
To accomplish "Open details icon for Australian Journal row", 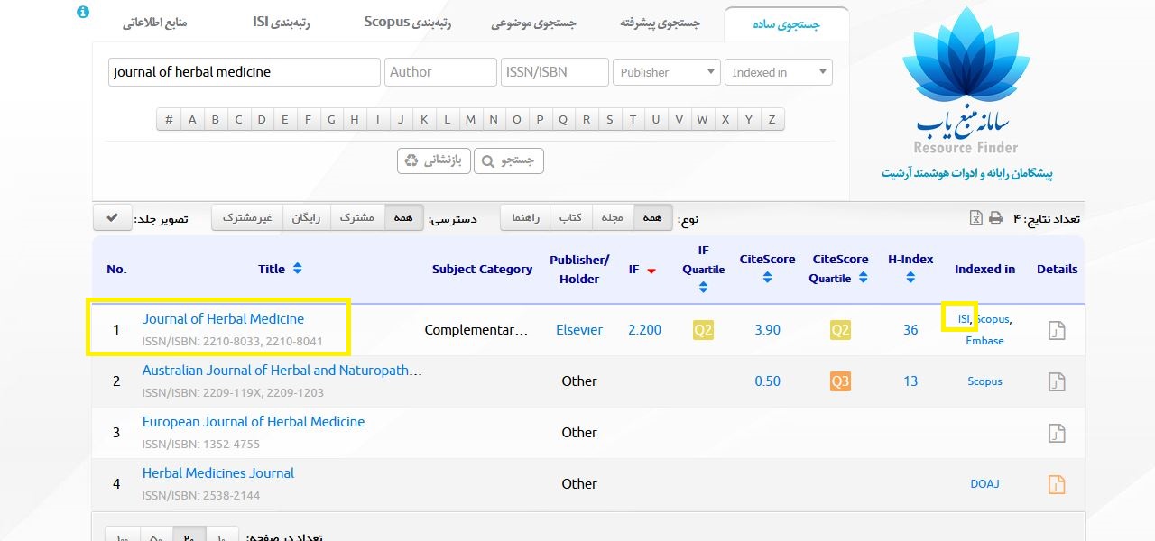I will [1057, 381].
